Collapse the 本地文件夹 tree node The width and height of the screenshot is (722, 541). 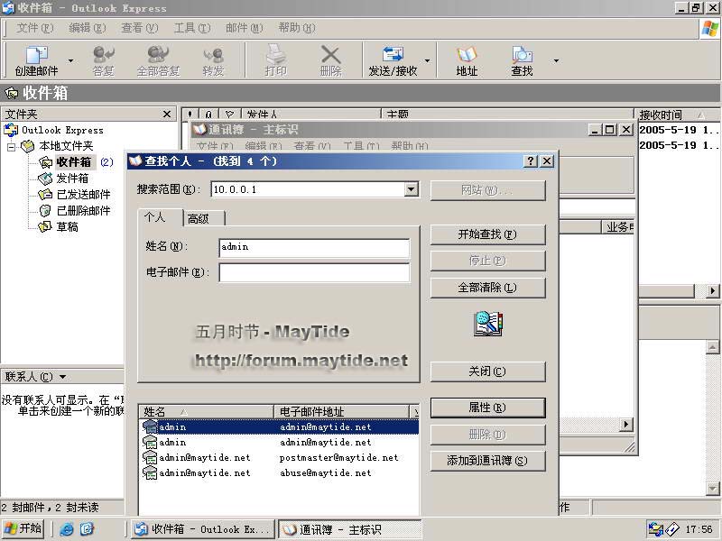[12, 146]
